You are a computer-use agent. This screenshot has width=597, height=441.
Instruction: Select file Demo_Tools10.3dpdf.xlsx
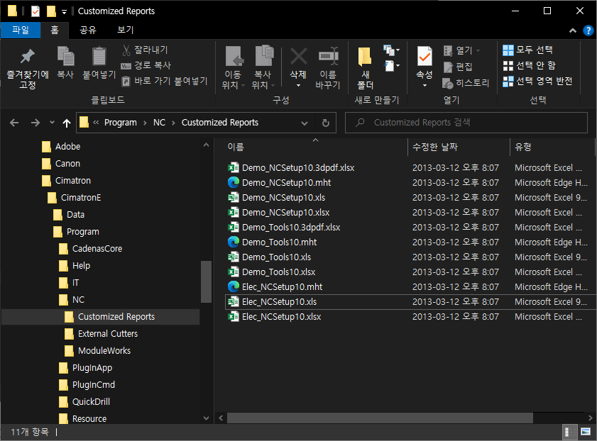tap(291, 228)
